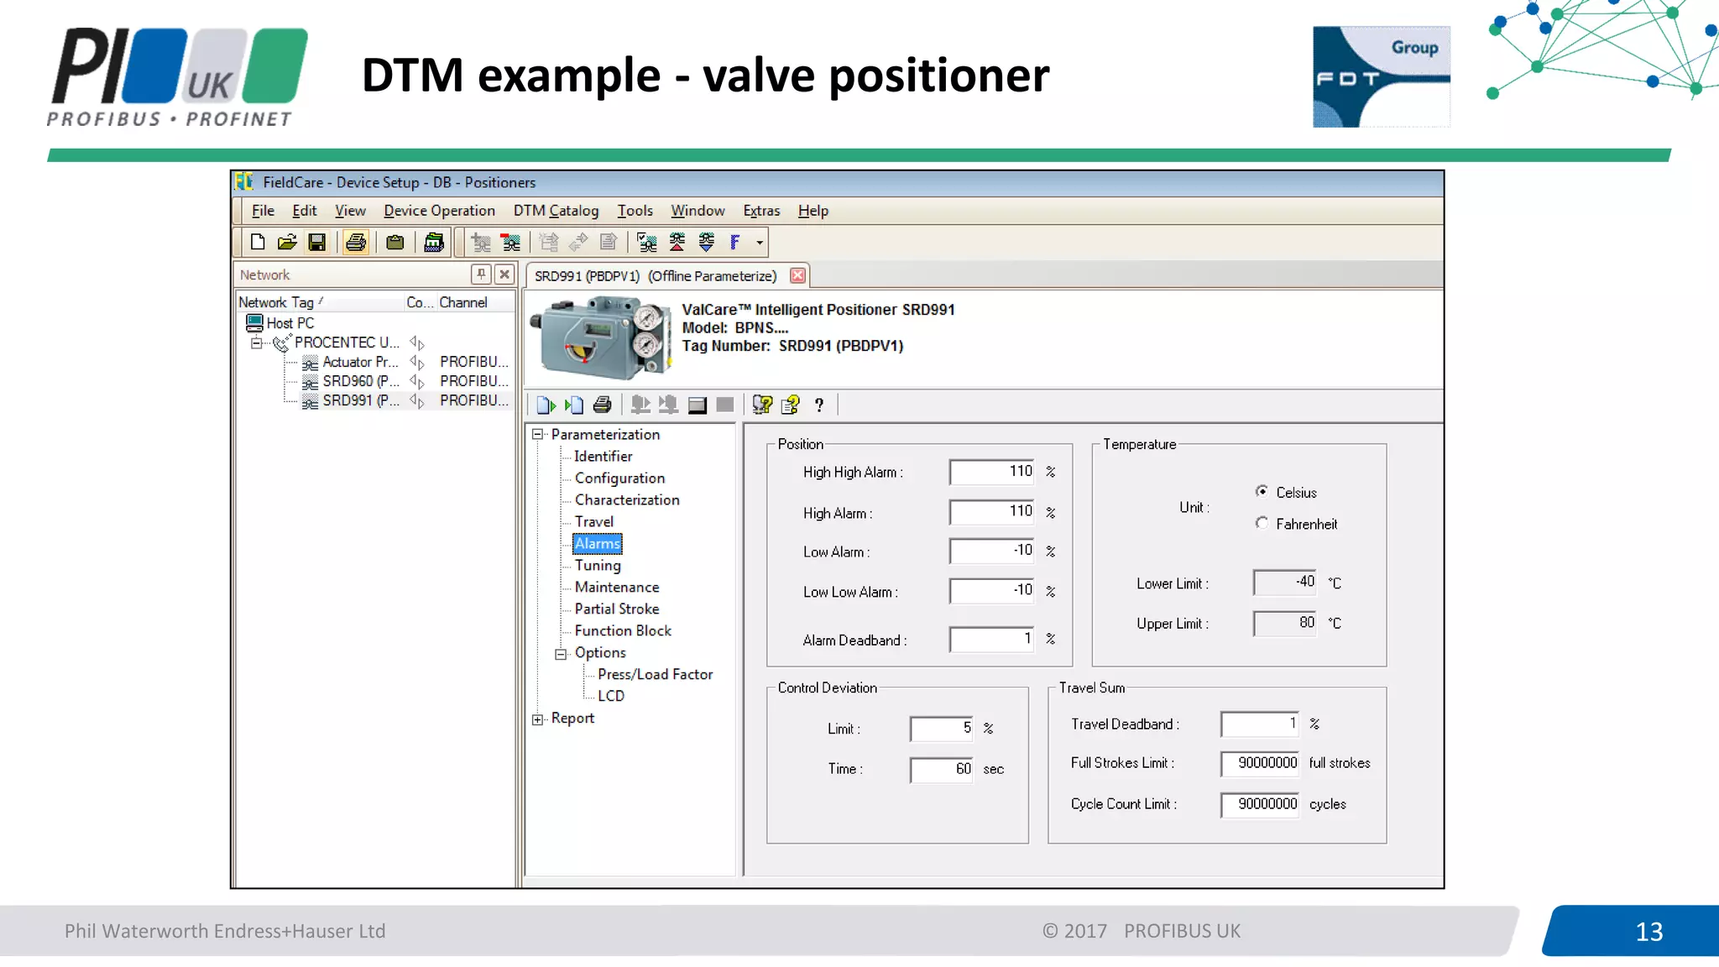Open the parameter help document icon
This screenshot has width=1719, height=967.
(791, 405)
